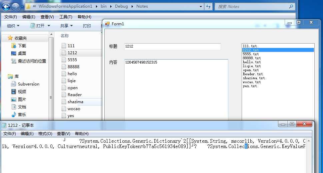Screen dimensions: 323x173
Task: Open Explorer 工具(T) menu
Action: point(66,17)
